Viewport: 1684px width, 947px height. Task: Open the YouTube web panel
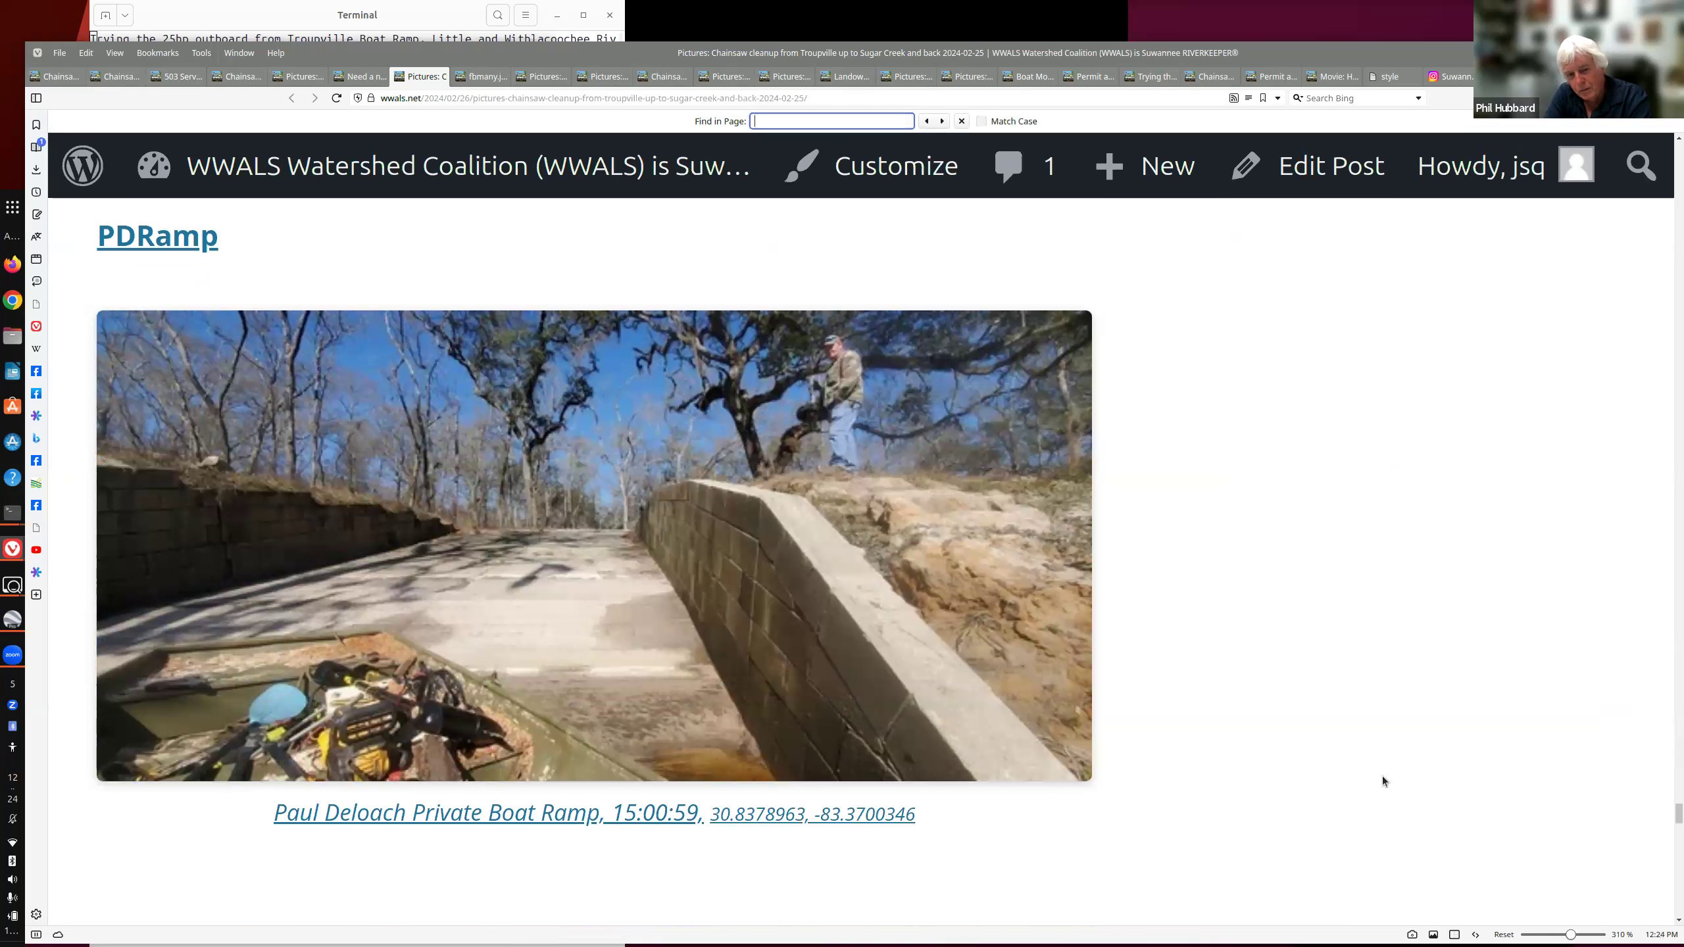click(x=36, y=550)
